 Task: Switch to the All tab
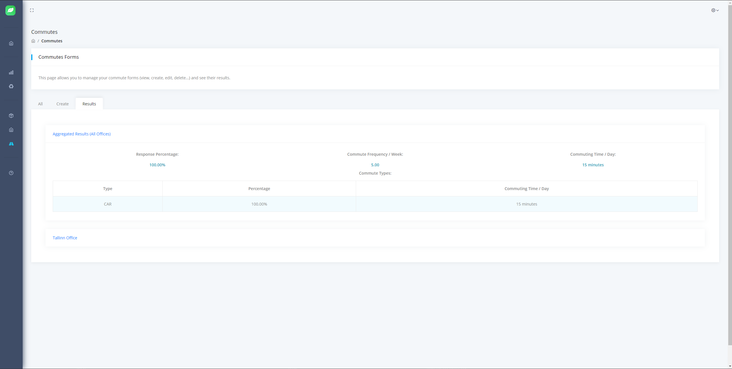point(40,104)
